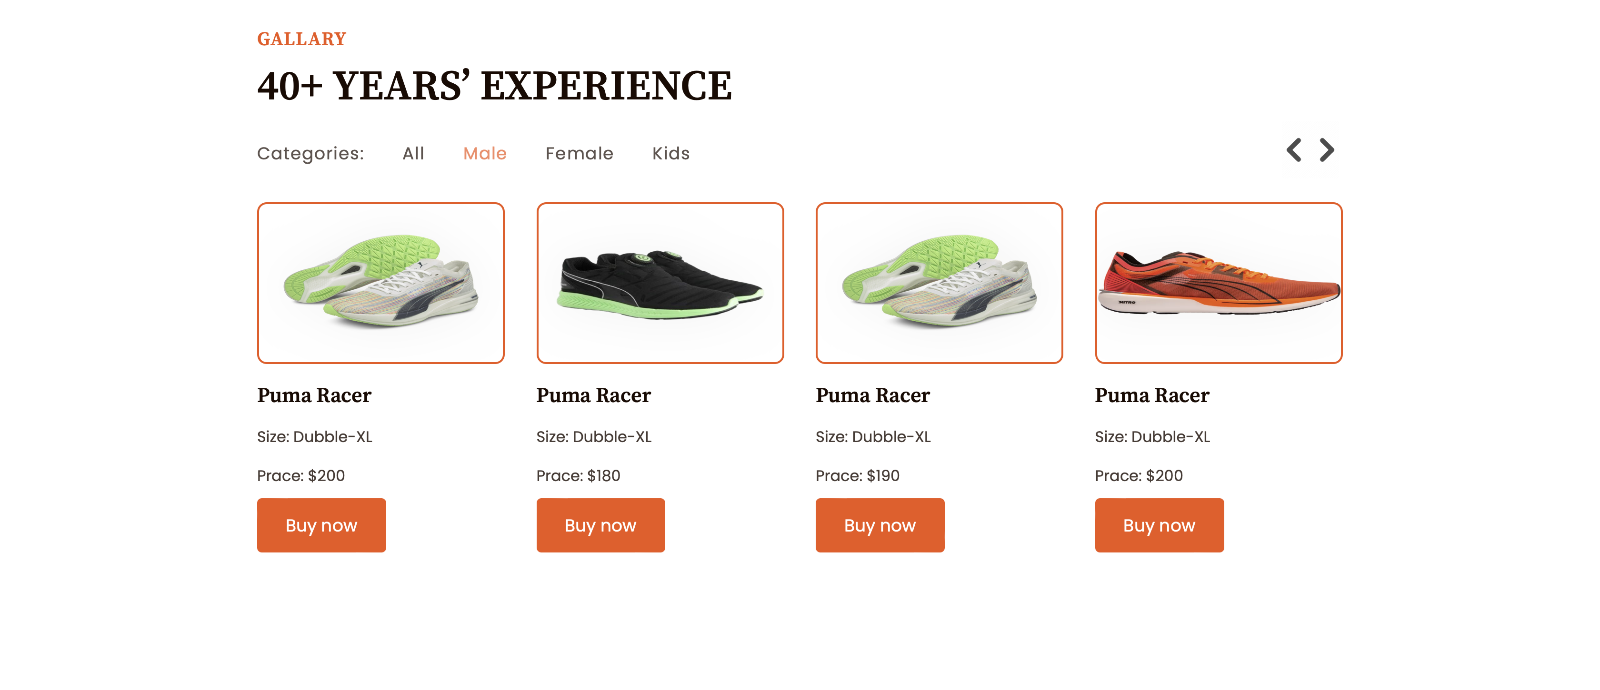This screenshot has width=1600, height=690.
Task: Click the previous arrow chevron icon
Action: tap(1294, 150)
